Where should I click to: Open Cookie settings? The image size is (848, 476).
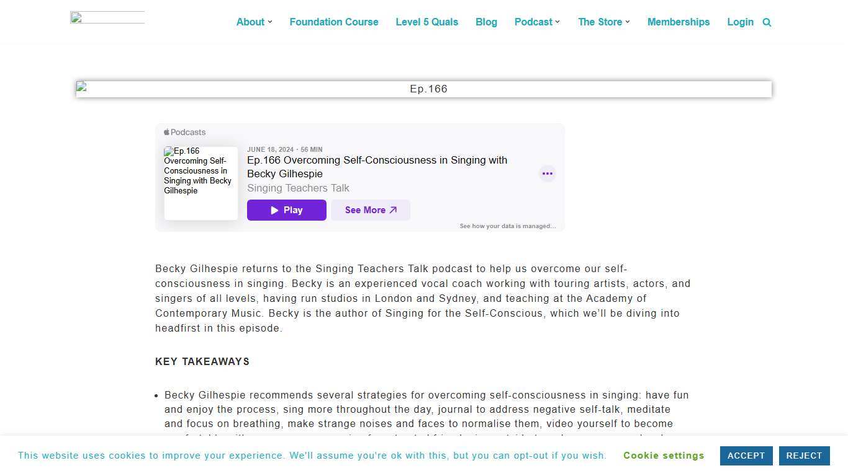[x=664, y=456]
